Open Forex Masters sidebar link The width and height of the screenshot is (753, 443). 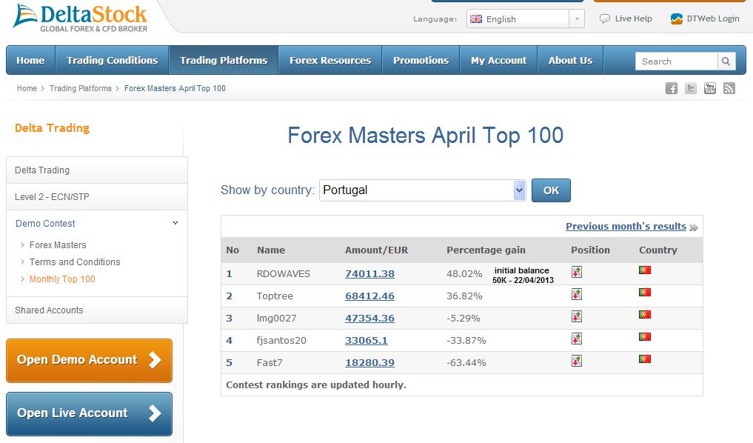pyautogui.click(x=58, y=245)
